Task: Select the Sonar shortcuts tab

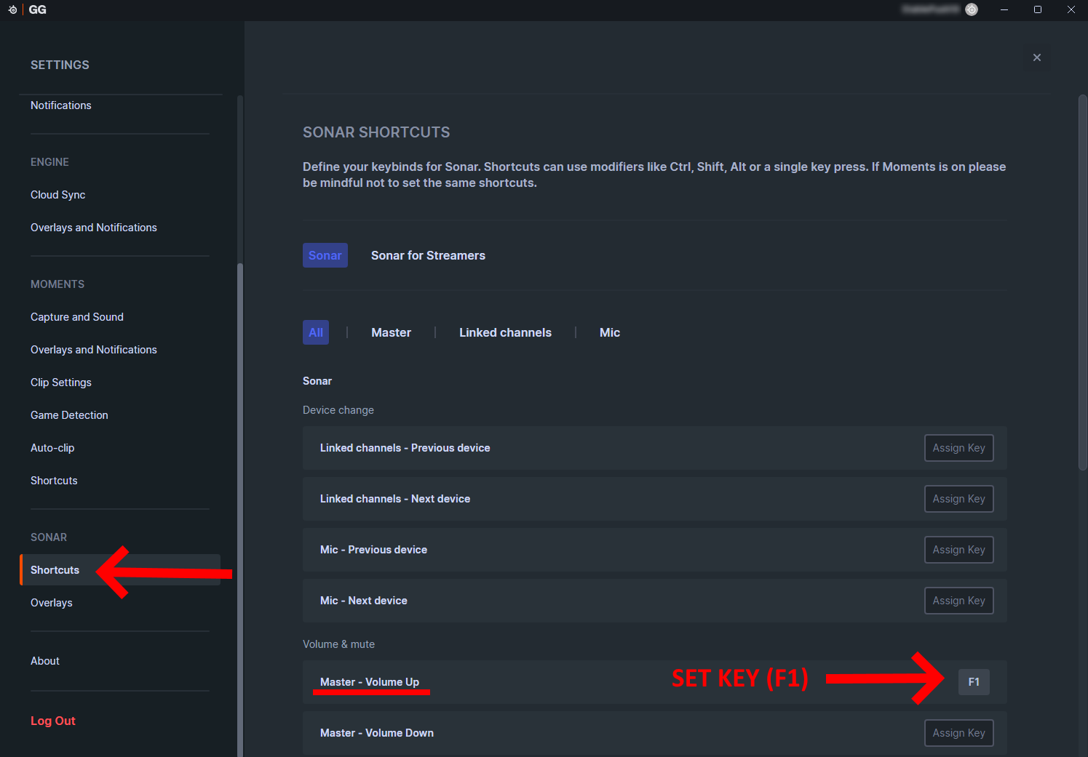Action: pyautogui.click(x=325, y=255)
